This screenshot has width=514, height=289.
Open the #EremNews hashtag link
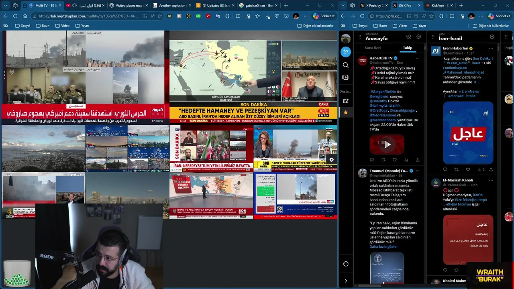(469, 92)
